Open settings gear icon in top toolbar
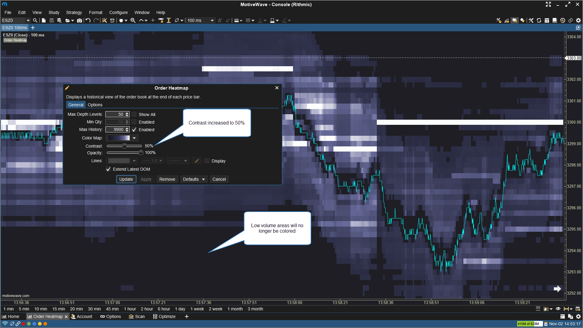The image size is (583, 328). coord(578,20)
